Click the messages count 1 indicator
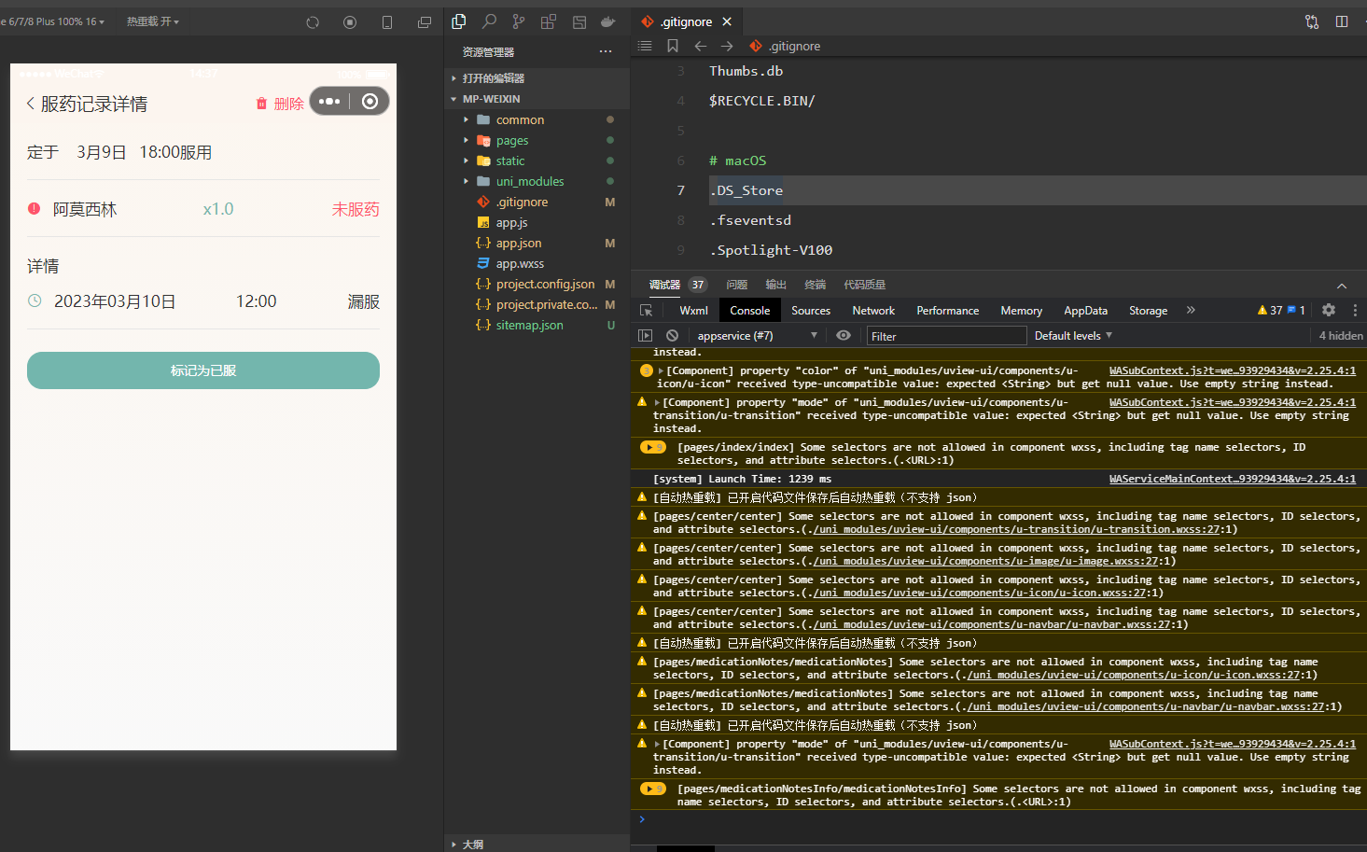 (x=1296, y=310)
